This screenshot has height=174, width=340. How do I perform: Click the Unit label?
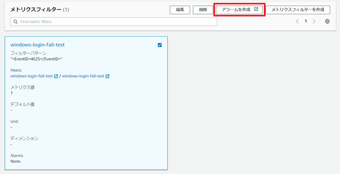tap(14, 121)
